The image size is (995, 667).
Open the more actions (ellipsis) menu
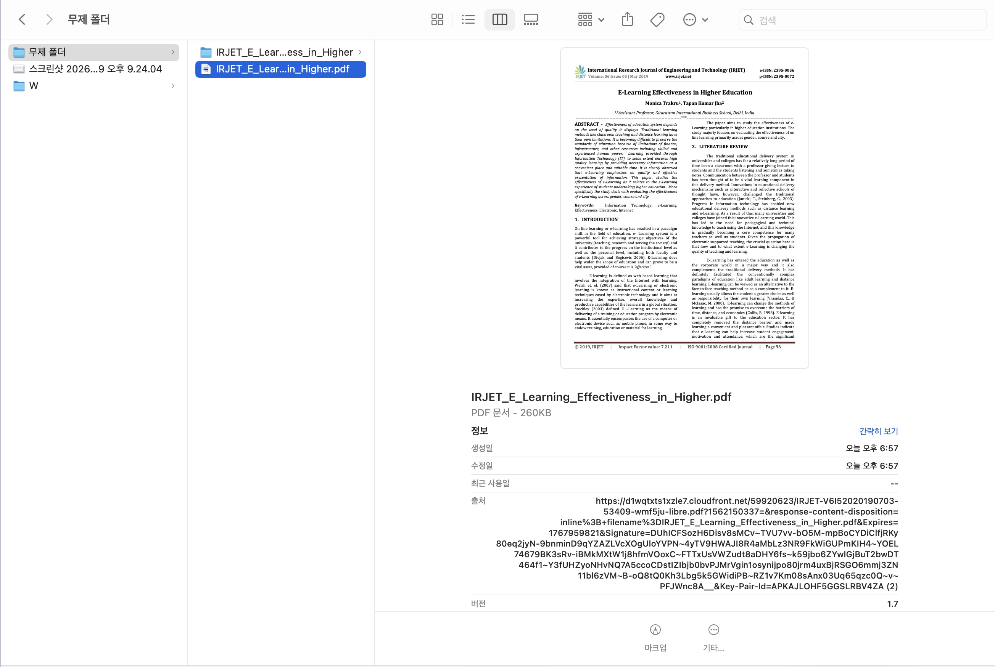click(x=695, y=19)
